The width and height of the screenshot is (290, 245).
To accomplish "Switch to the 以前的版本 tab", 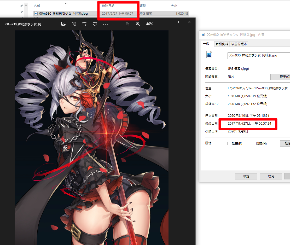I will (x=239, y=44).
